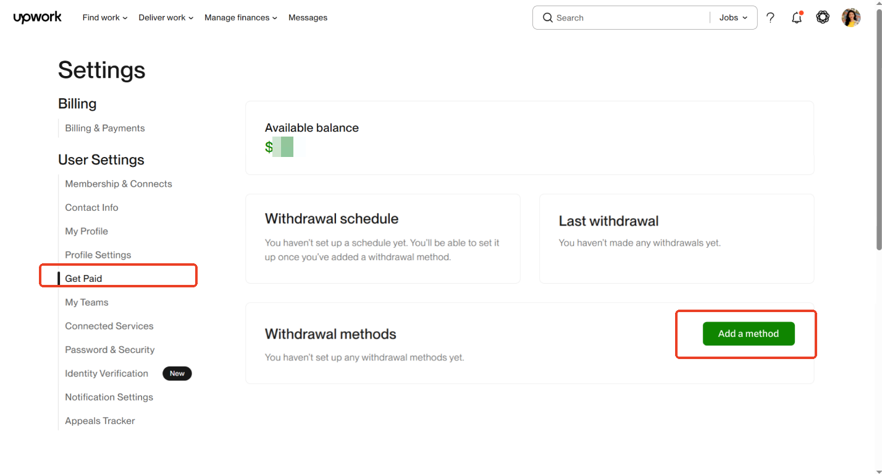This screenshot has width=882, height=474.
Task: Open the profile avatar menu
Action: click(x=850, y=17)
